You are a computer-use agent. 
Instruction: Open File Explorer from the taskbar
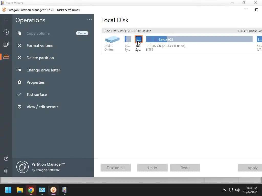pyautogui.click(x=19, y=190)
